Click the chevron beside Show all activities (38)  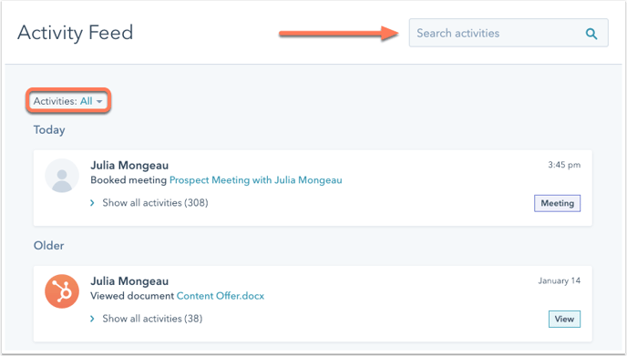(92, 319)
